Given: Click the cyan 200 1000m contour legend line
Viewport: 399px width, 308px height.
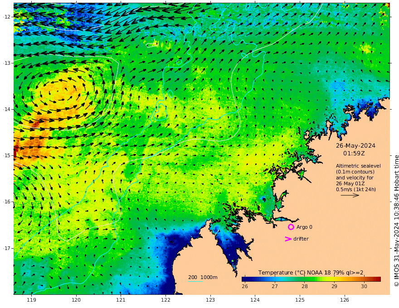Looking at the screenshot, I should tap(195, 281).
